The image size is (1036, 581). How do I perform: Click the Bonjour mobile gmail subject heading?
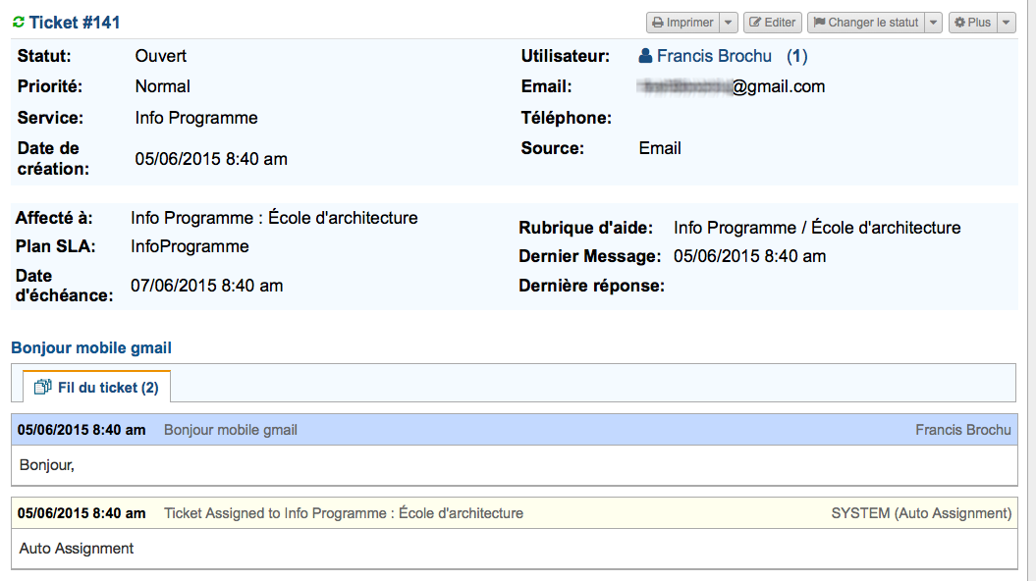click(91, 348)
